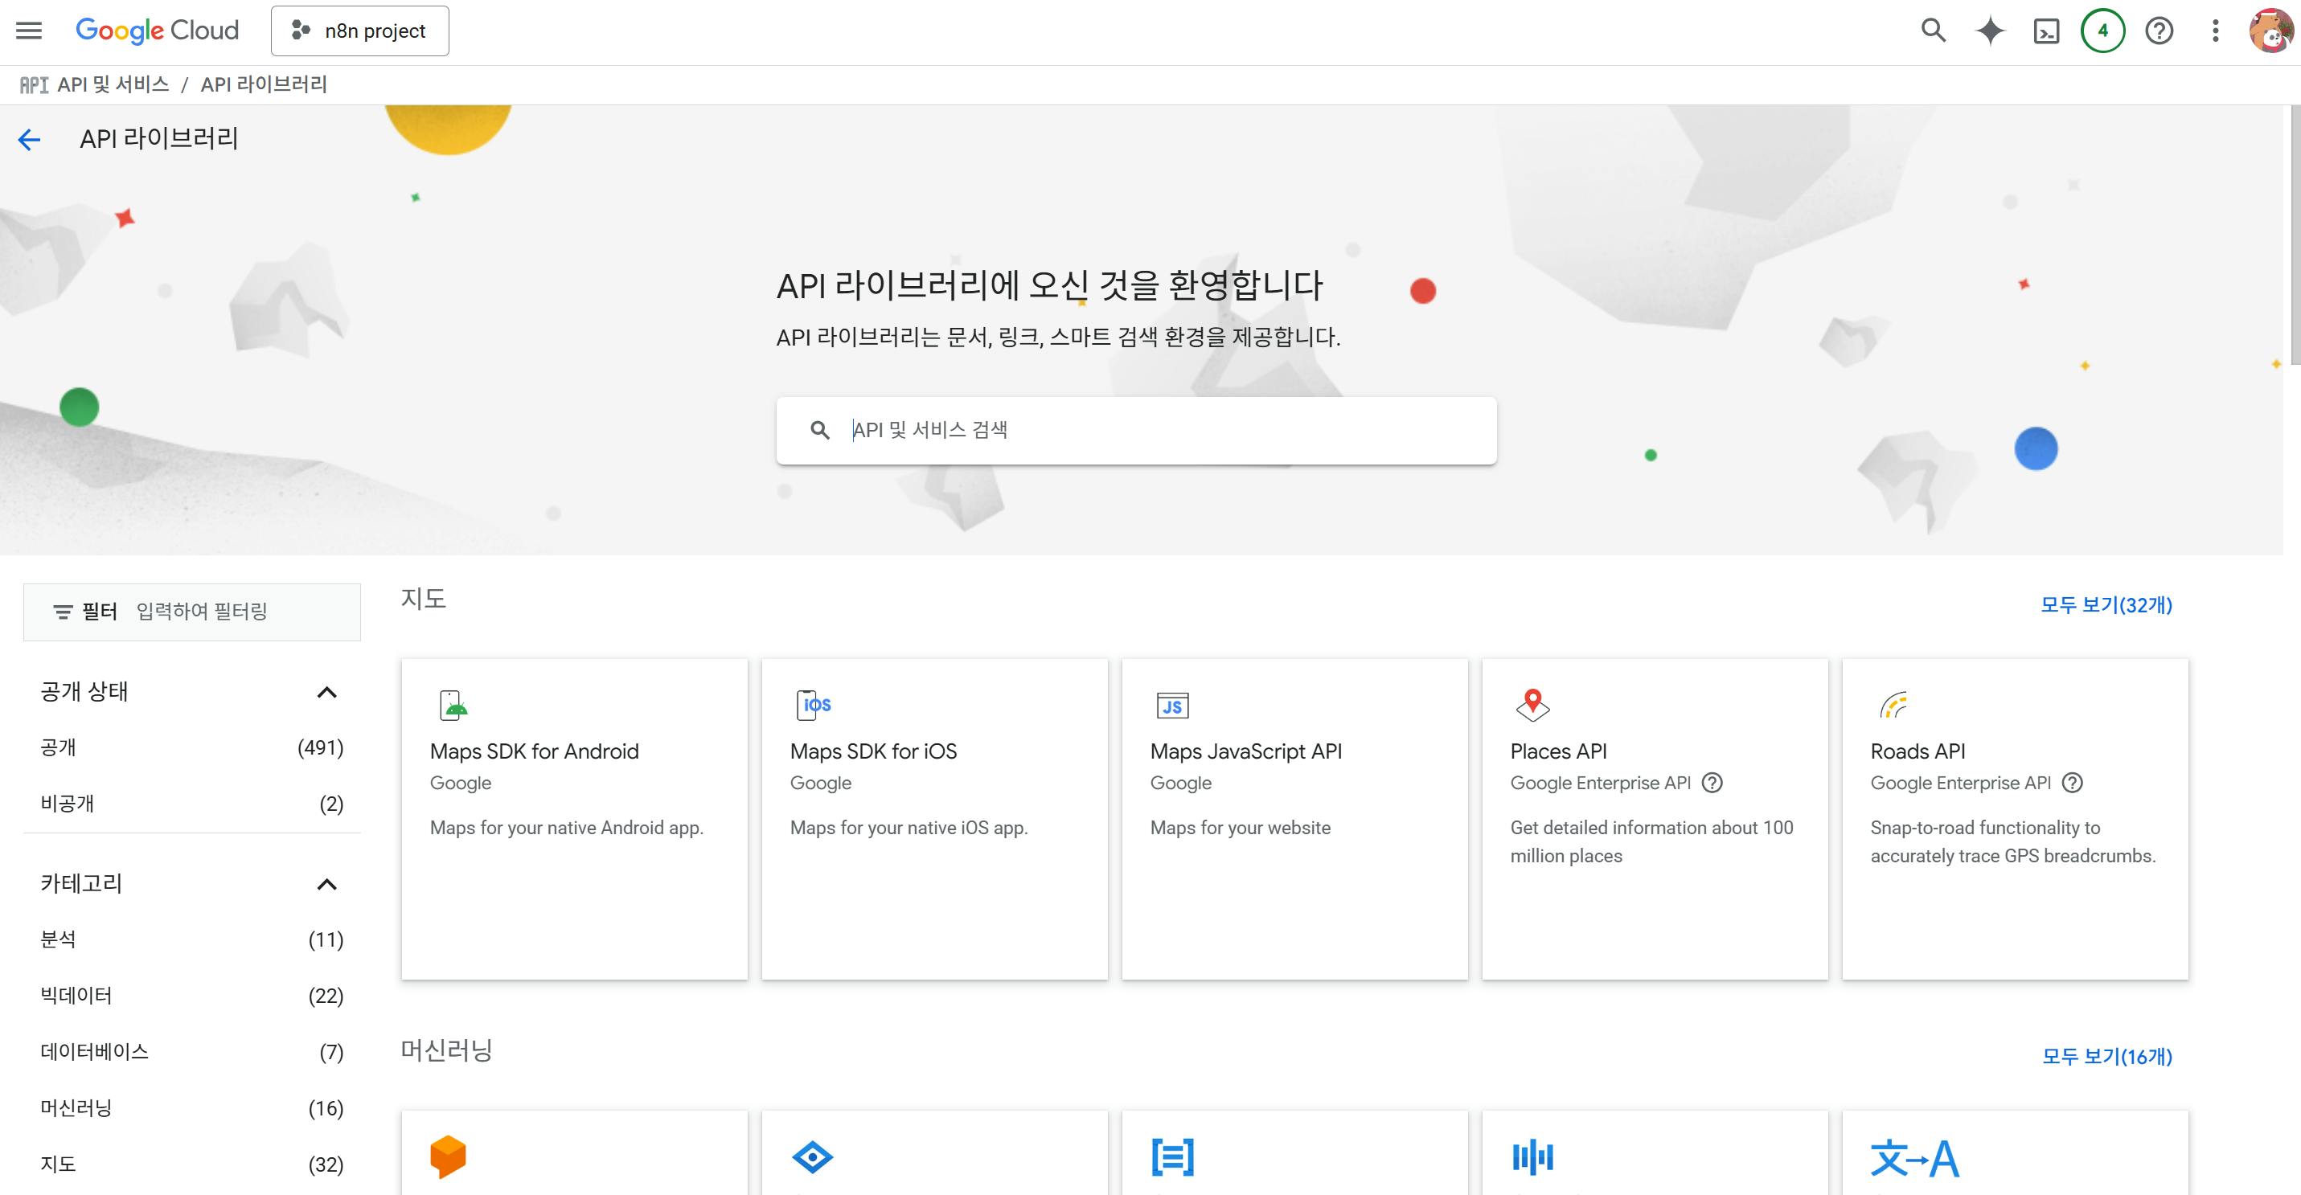Screen dimensions: 2301x1195
Task: Filter by 공개 (491)
Action: [192, 747]
